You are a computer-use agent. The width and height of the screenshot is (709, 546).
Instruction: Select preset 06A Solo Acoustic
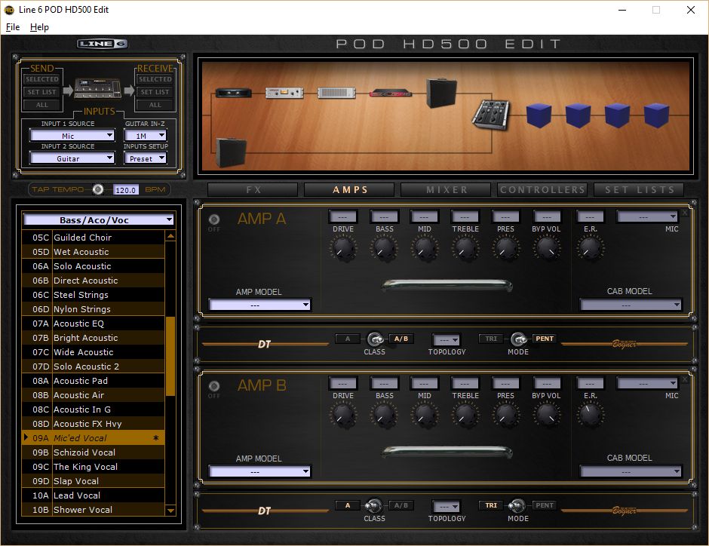[93, 266]
